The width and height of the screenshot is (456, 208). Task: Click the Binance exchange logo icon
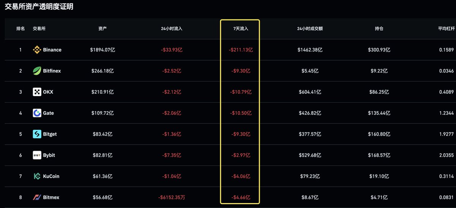(x=37, y=50)
